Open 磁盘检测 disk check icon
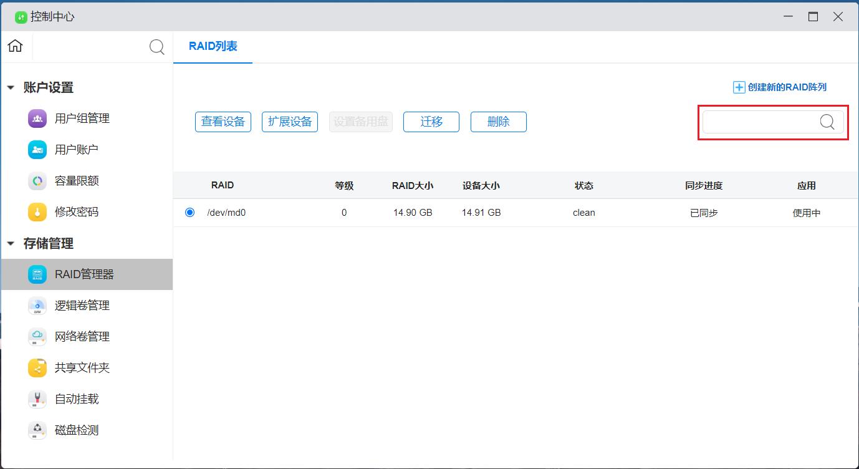Image resolution: width=859 pixels, height=469 pixels. point(37,430)
